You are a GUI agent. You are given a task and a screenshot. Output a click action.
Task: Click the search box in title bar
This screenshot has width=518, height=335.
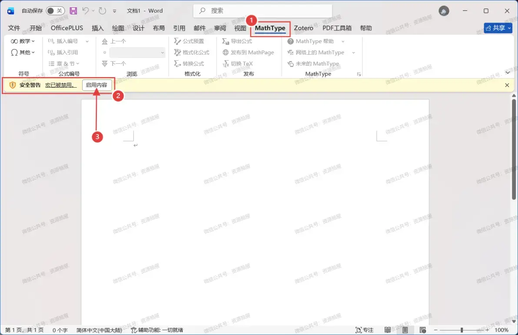(x=262, y=11)
